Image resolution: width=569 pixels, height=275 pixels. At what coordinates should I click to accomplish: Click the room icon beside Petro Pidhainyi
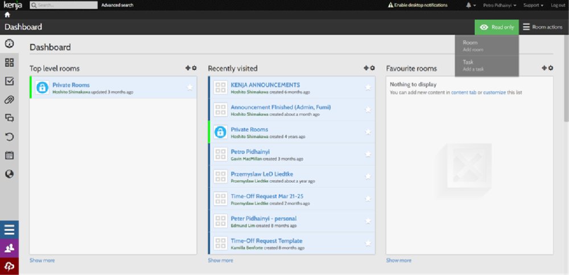pos(221,154)
